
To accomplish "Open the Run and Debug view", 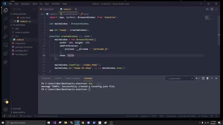I will (6, 36).
